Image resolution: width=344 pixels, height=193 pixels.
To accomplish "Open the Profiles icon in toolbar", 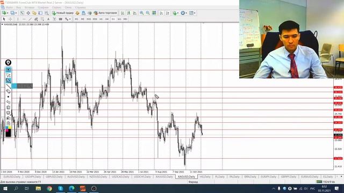I will coord(12,13).
